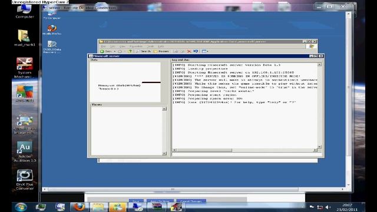
Task: Click the 'Preparing spawn area' log line
Action: click(x=208, y=98)
